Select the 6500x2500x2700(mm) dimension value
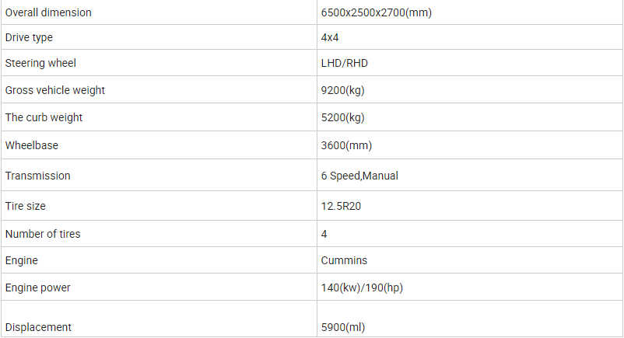The image size is (624, 338). 376,12
